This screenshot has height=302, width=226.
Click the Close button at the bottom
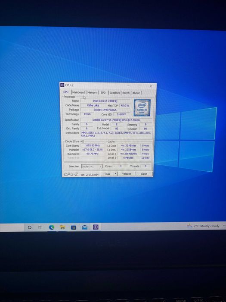pos(144,174)
